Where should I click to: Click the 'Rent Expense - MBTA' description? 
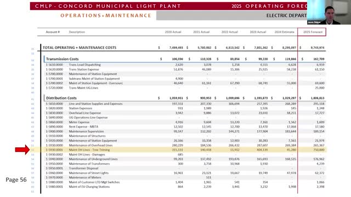83,126
